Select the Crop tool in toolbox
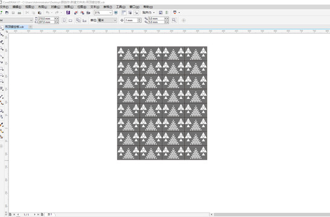Screen dimensions: 330x217 tap(2, 42)
